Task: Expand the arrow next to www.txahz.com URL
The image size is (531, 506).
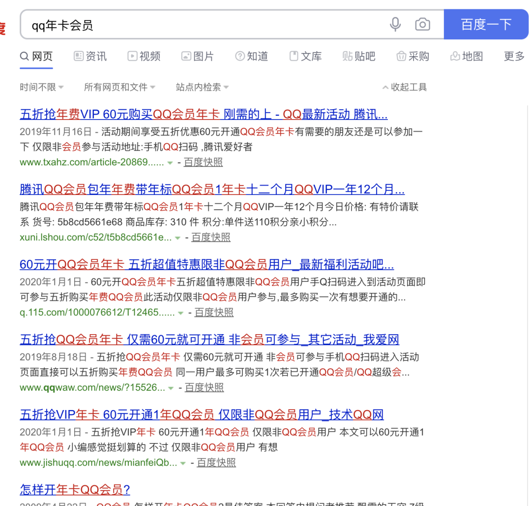Action: pyautogui.click(x=170, y=163)
